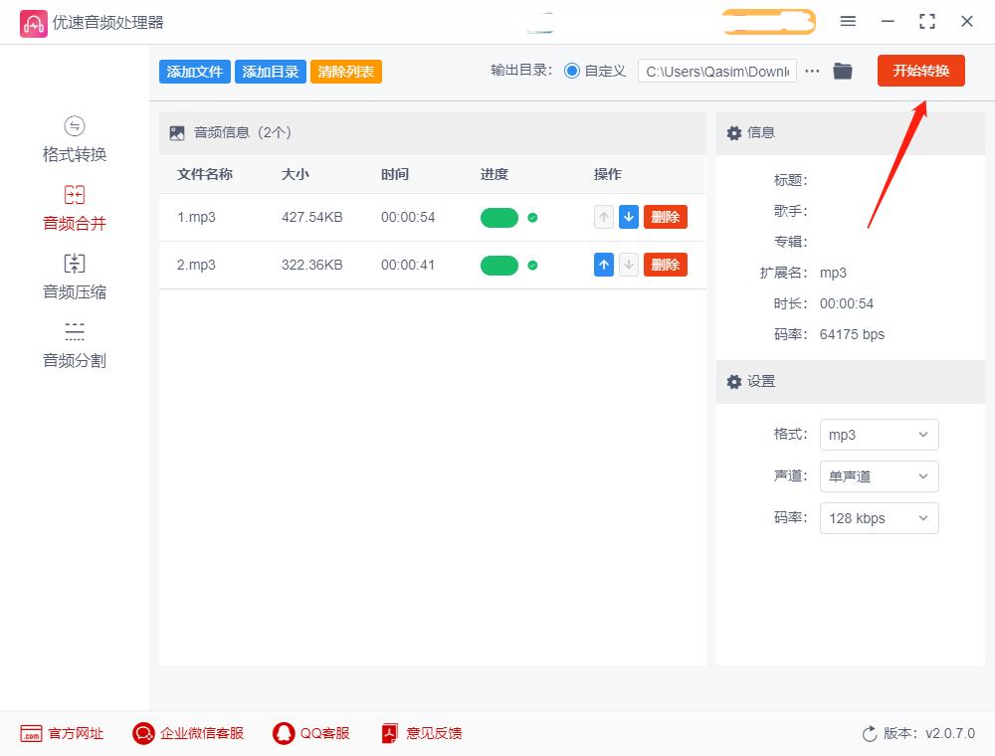Delete 1.mp3 from the list
The image size is (995, 756).
pos(665,217)
